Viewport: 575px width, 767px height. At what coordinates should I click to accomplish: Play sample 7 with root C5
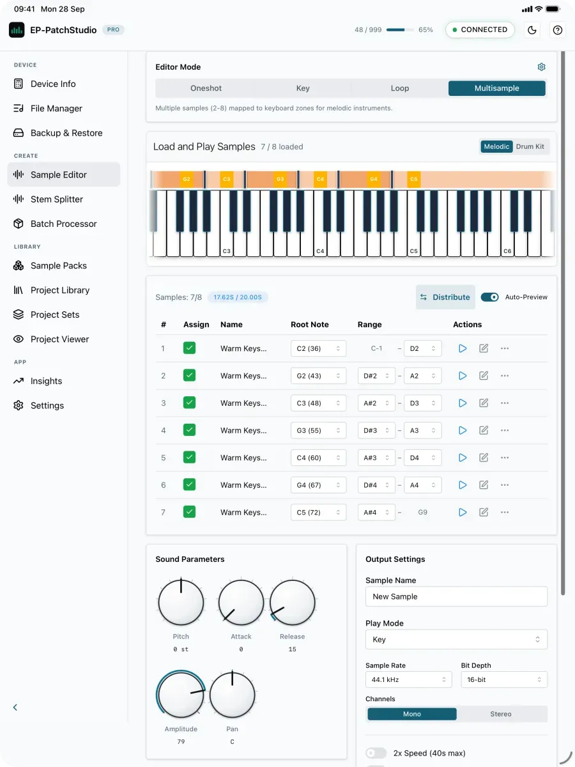[463, 512]
